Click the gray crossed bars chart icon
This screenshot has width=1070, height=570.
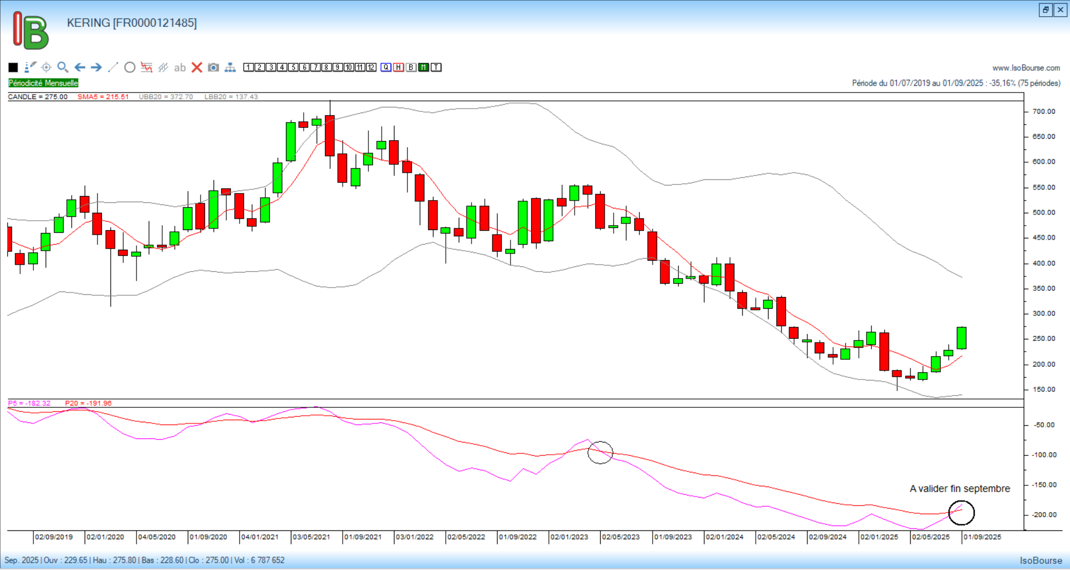coord(163,67)
